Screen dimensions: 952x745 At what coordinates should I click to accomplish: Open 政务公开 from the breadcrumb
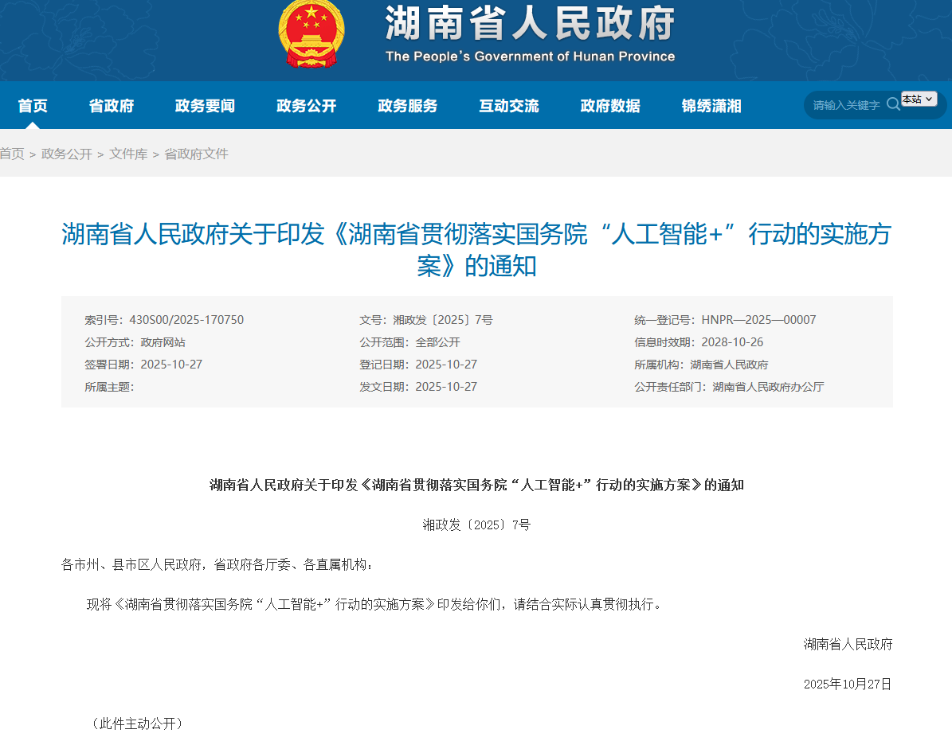[x=68, y=154]
